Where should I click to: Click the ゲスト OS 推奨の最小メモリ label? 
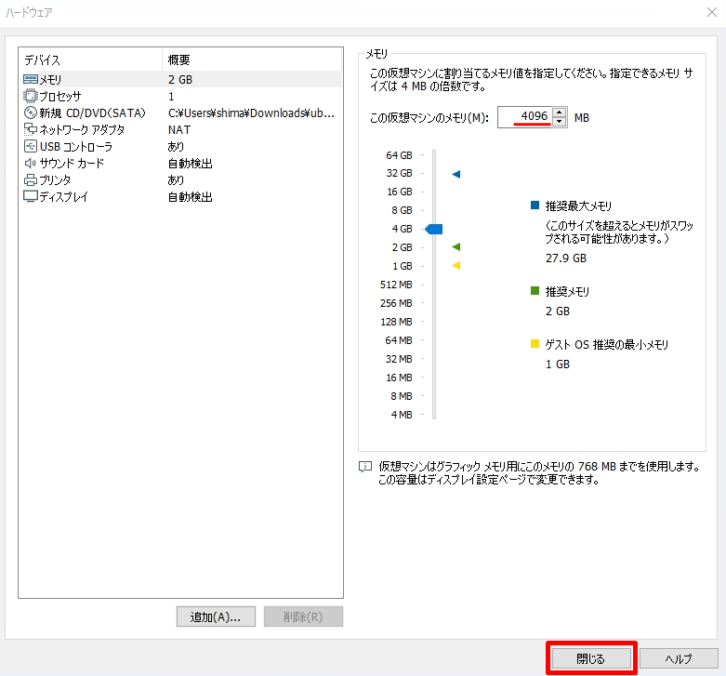[606, 344]
